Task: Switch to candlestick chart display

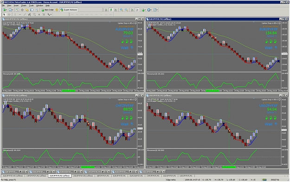Action: pos(111,10)
